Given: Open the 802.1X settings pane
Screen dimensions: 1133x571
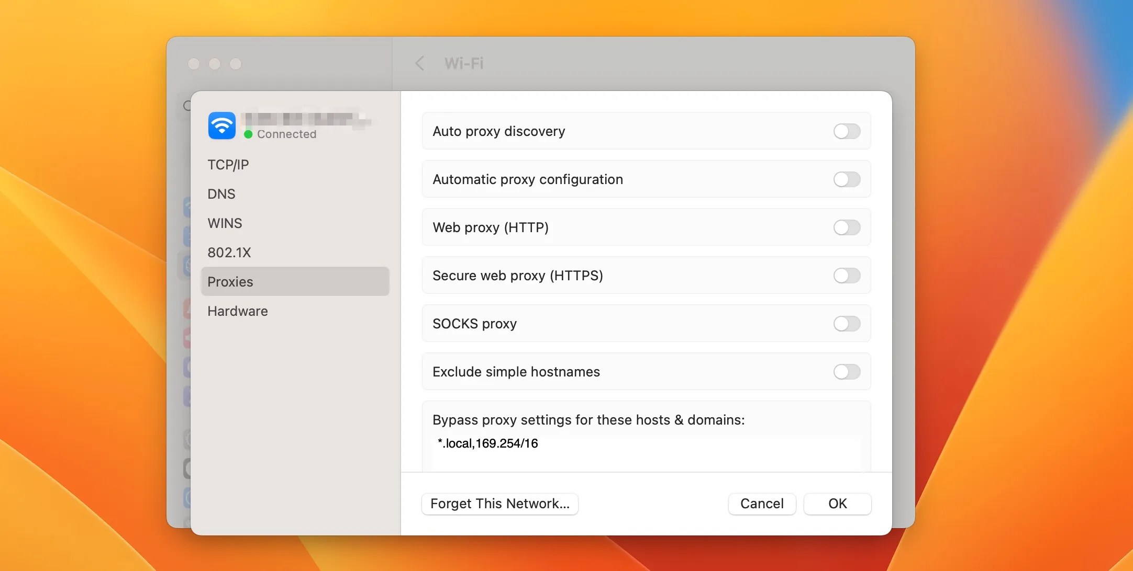Looking at the screenshot, I should 229,253.
